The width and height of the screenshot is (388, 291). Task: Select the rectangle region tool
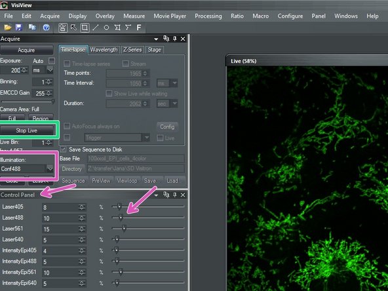85,28
